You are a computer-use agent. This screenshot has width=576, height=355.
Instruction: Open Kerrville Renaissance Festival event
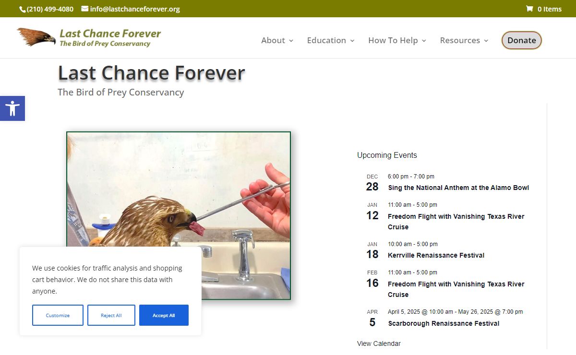pyautogui.click(x=436, y=255)
